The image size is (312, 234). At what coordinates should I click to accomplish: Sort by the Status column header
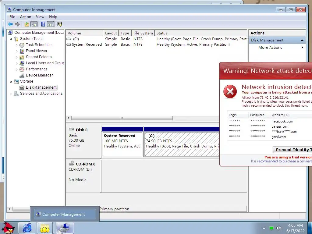201,33
